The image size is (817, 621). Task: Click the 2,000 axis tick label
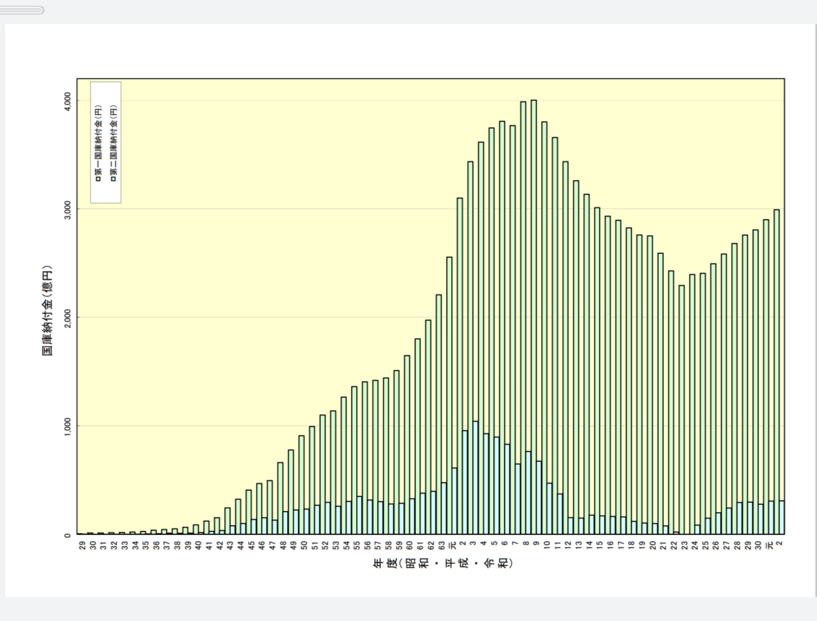68,318
